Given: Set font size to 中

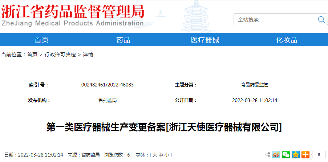Looking at the screenshot, I should pos(161,155).
